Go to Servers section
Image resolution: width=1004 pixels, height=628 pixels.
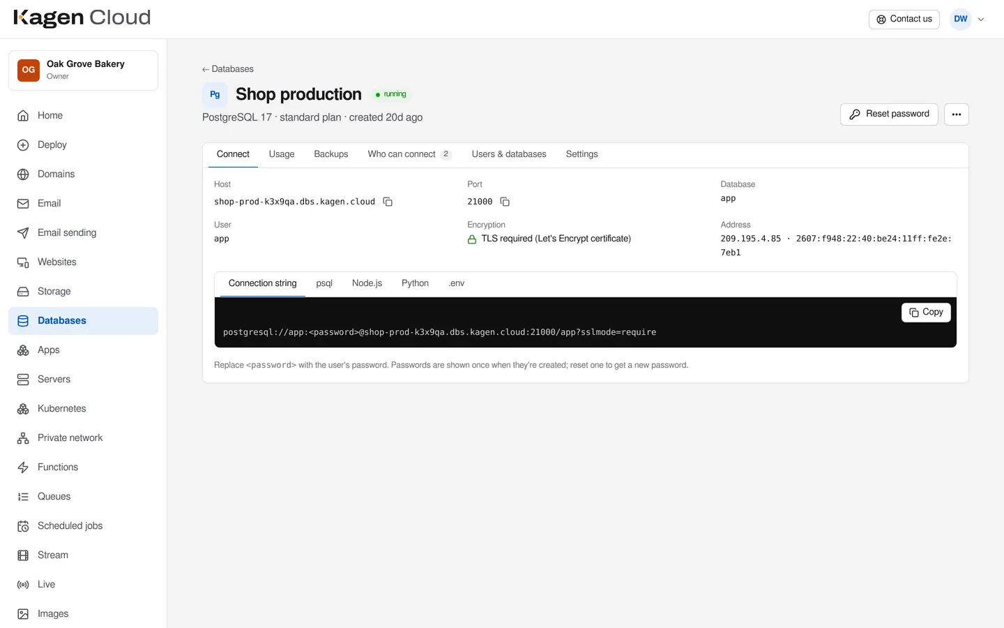[x=83, y=380]
